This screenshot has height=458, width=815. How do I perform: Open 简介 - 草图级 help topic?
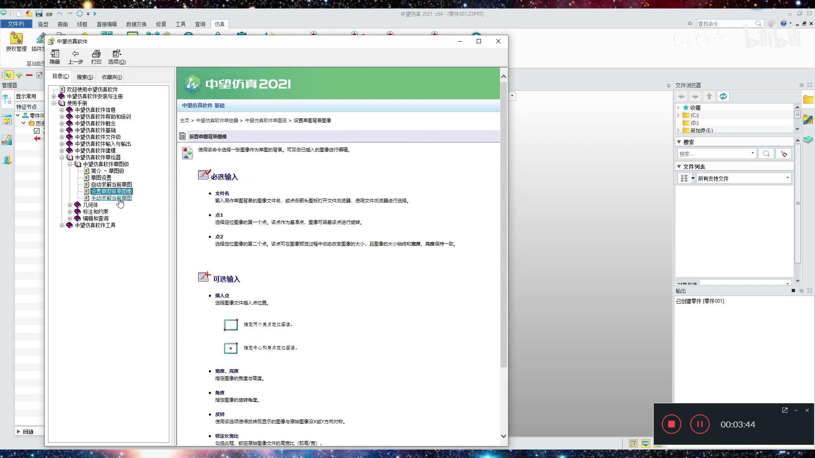[107, 171]
